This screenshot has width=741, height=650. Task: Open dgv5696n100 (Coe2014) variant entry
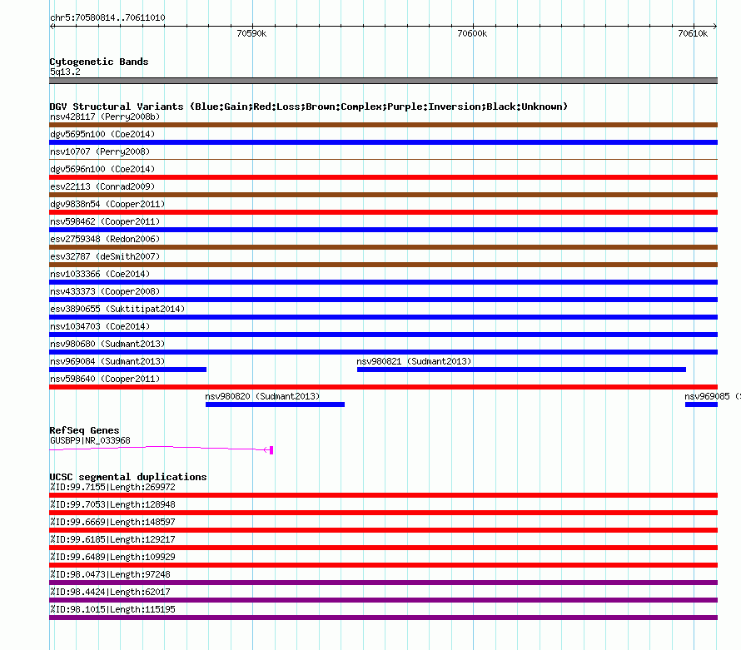coord(102,169)
